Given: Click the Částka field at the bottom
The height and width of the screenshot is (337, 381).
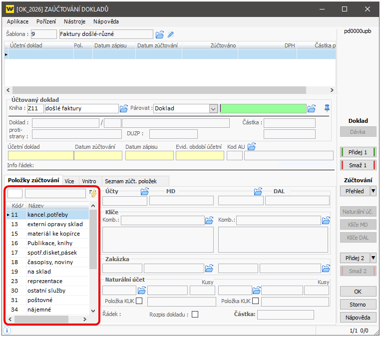Looking at the screenshot, I should (x=286, y=315).
